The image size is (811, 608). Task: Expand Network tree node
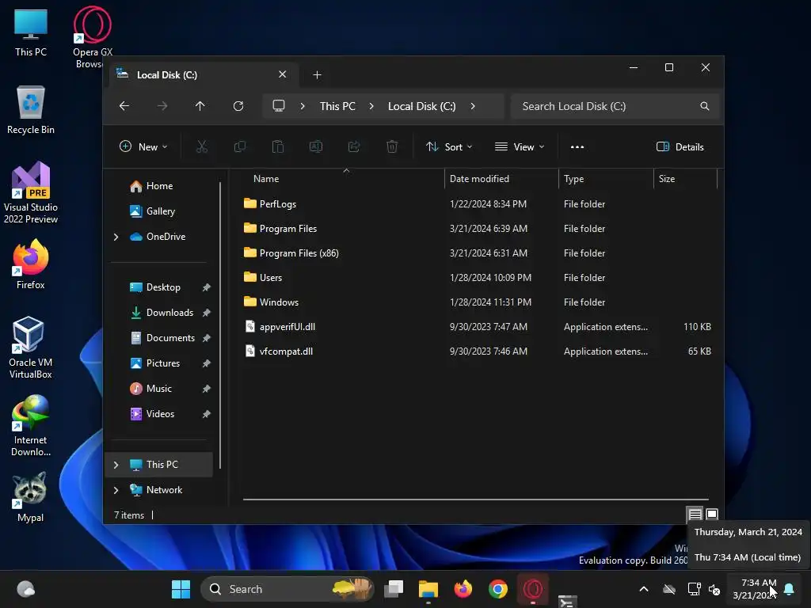[x=116, y=490]
